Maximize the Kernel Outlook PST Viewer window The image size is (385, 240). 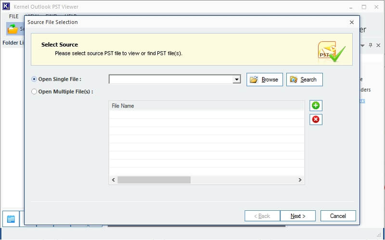coord(364,7)
